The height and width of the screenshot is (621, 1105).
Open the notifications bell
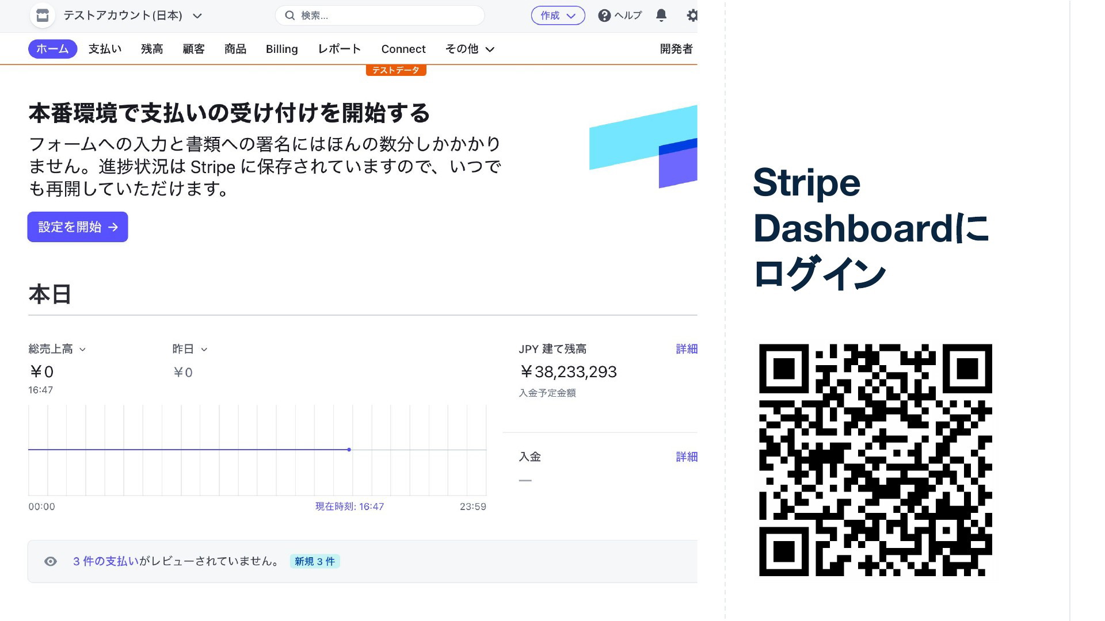661,16
